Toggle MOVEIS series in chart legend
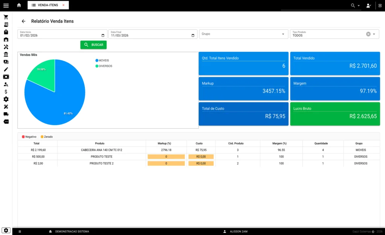The image size is (385, 235). tap(103, 60)
